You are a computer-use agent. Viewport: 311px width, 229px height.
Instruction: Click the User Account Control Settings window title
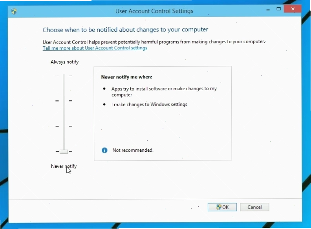[154, 11]
